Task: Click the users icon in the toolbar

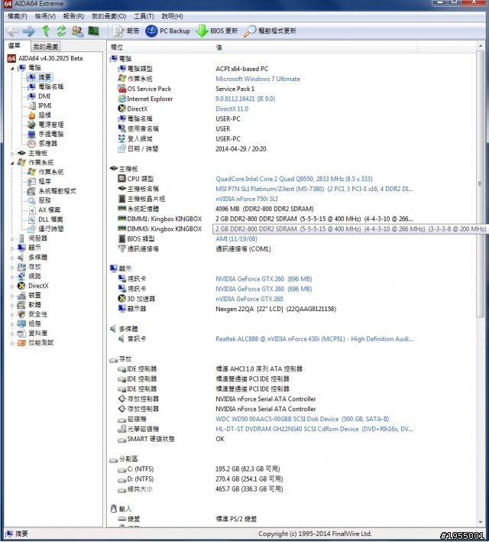Action: tap(77, 31)
